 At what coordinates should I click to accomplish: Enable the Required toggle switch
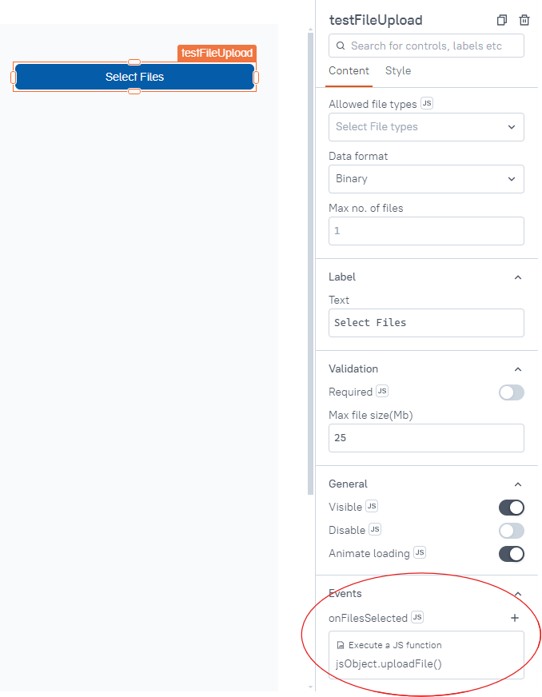tap(511, 392)
